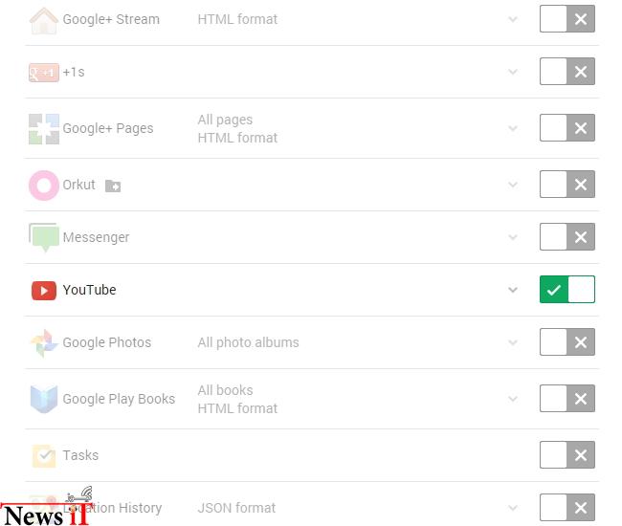Click the Google+ Stream house icon

(44, 21)
